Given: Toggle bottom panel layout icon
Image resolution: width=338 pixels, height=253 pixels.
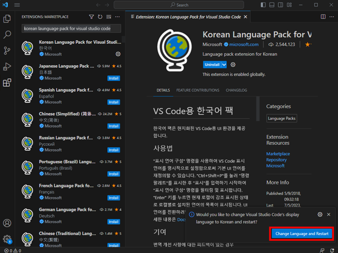Looking at the screenshot, I should 272,5.
